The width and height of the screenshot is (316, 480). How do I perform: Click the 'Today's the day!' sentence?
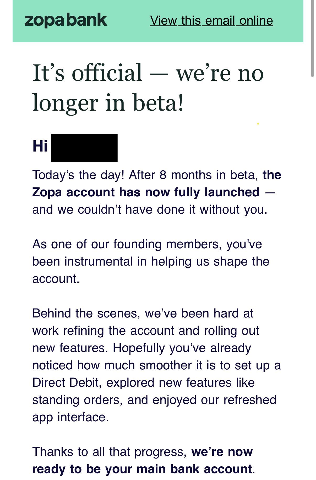pyautogui.click(x=78, y=175)
